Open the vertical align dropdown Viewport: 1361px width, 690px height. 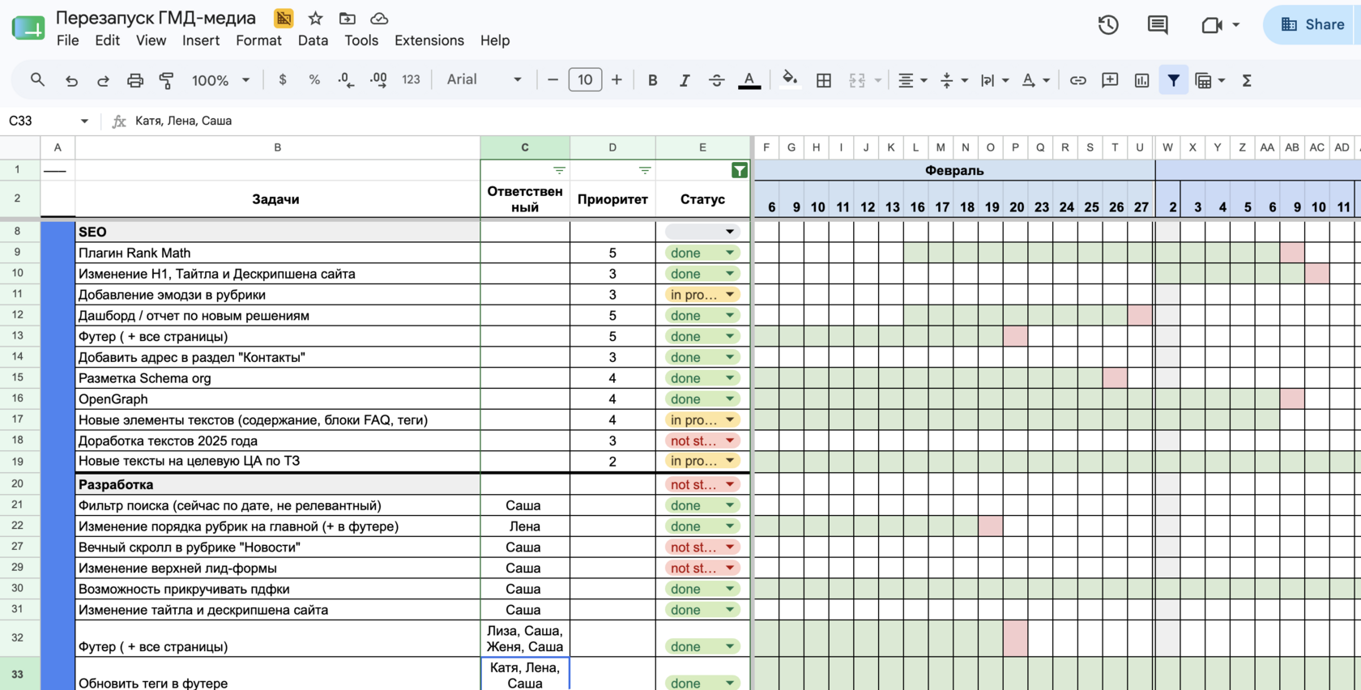[954, 80]
